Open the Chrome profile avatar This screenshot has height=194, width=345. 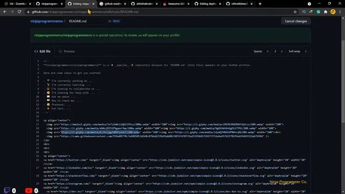pos(333,12)
